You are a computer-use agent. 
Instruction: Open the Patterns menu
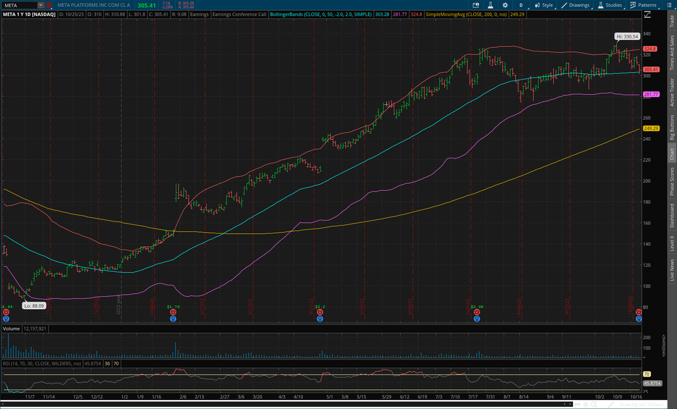point(643,5)
